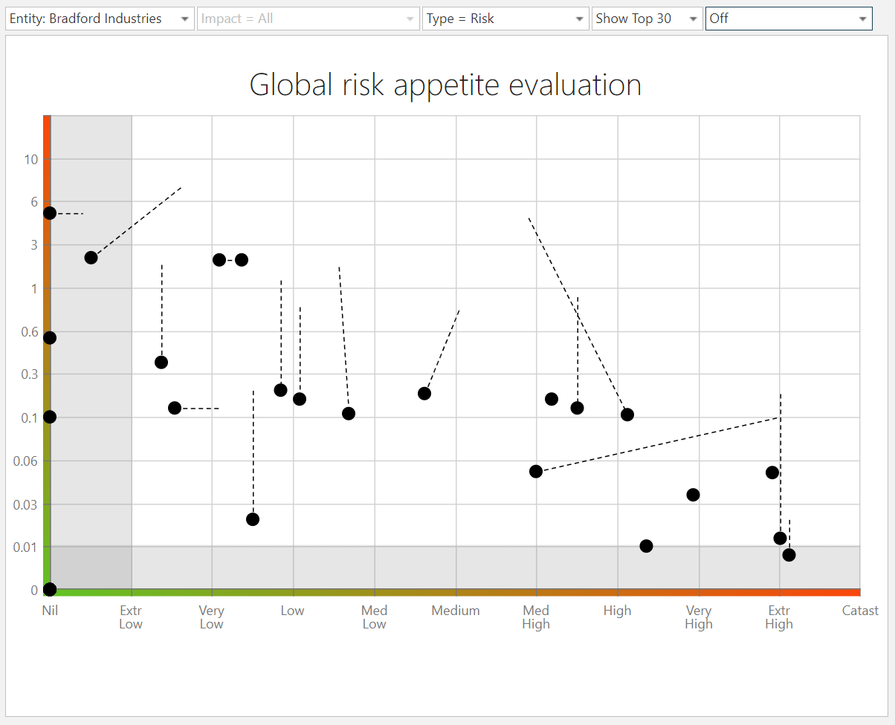
Task: Click the dot at Med High near 0.06
Action: (x=536, y=472)
